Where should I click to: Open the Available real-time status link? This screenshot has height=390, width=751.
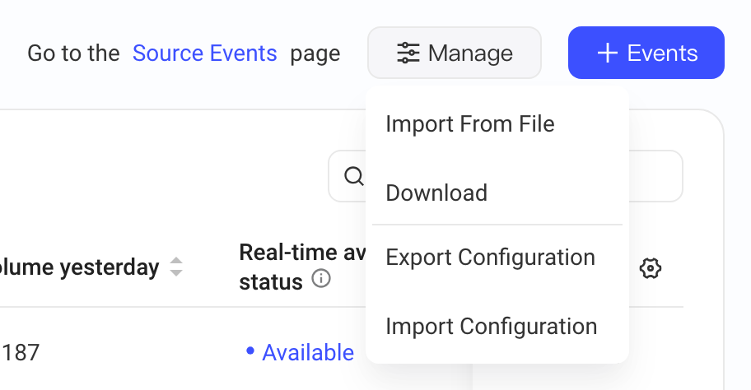[307, 353]
